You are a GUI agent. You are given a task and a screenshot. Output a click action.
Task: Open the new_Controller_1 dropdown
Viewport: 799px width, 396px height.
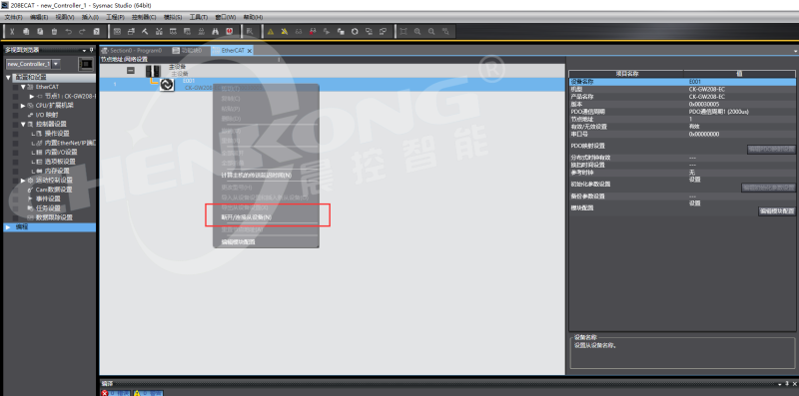[56, 64]
